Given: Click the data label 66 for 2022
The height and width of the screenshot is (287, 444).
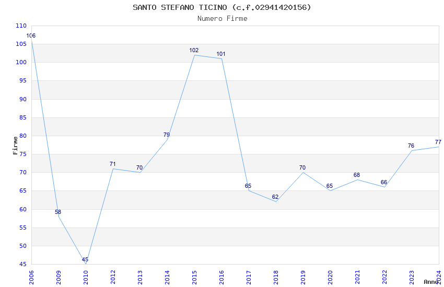Looking at the screenshot, I should pos(384,183).
